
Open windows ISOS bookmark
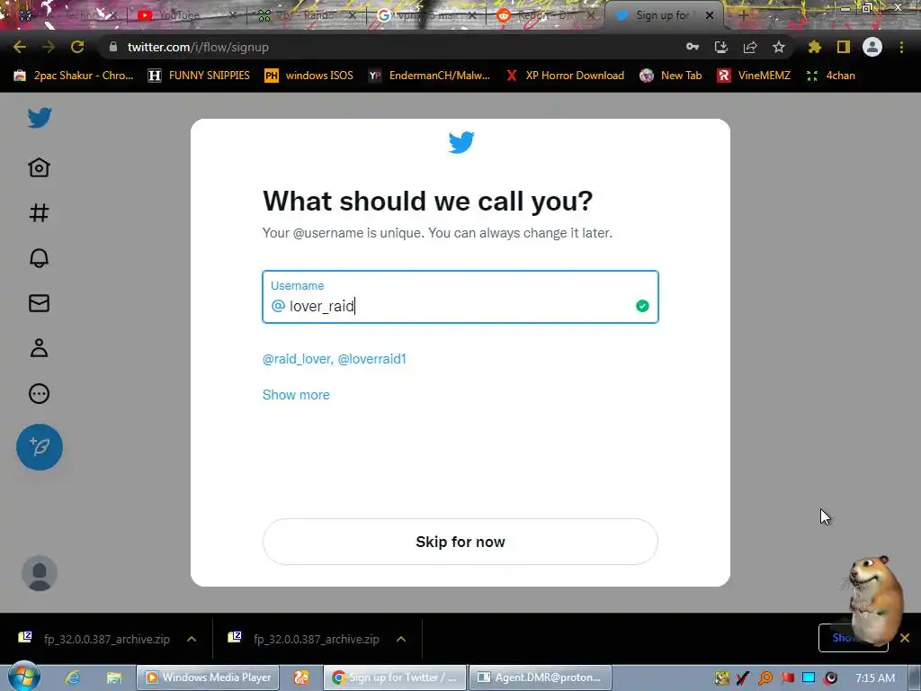(x=309, y=76)
